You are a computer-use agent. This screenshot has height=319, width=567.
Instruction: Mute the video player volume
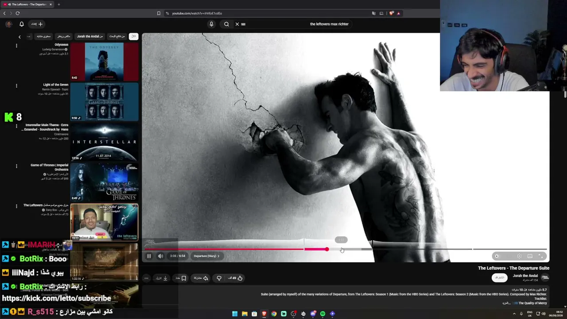point(160,256)
